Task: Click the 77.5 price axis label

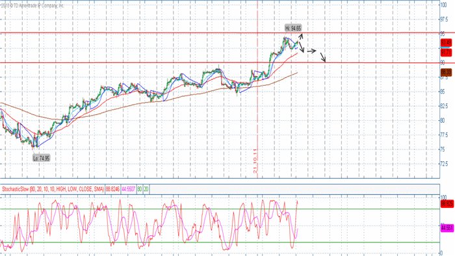Action: click(445, 135)
